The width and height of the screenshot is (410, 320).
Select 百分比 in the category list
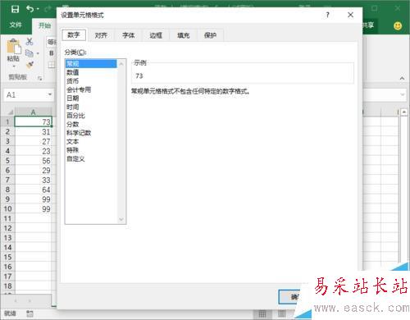pyautogui.click(x=91, y=116)
